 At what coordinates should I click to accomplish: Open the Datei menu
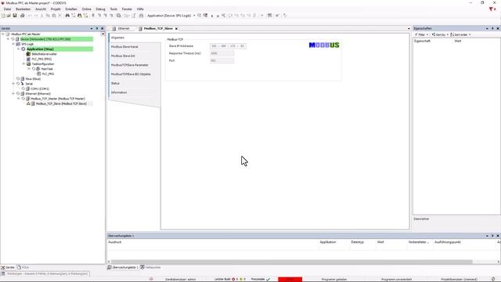[7, 9]
